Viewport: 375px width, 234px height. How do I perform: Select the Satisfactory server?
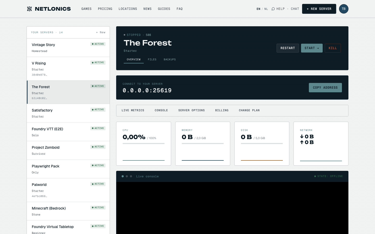pyautogui.click(x=68, y=113)
